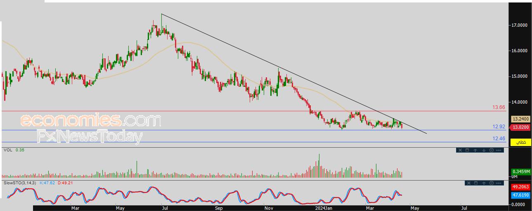Image resolution: width=532 pixels, height=211 pixels.
Task: Close the SlowSTO indicator panel
Action: tap(469, 183)
